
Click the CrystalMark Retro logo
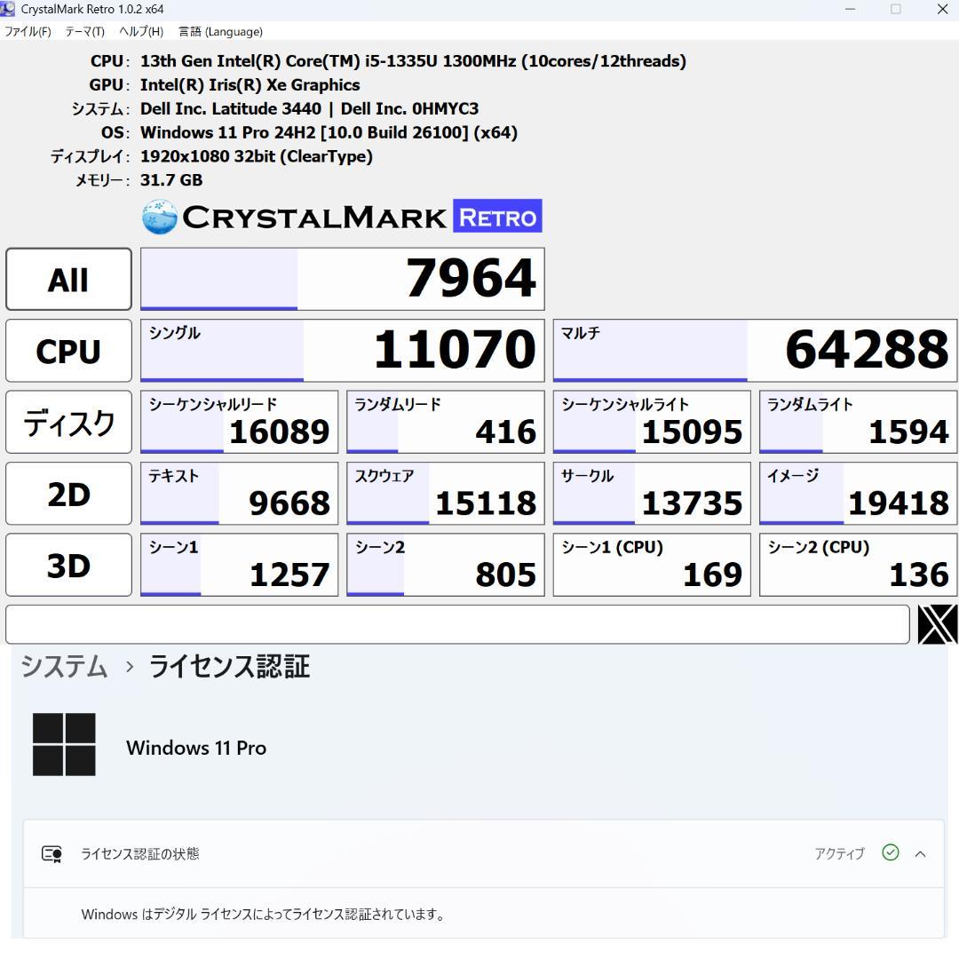(342, 217)
